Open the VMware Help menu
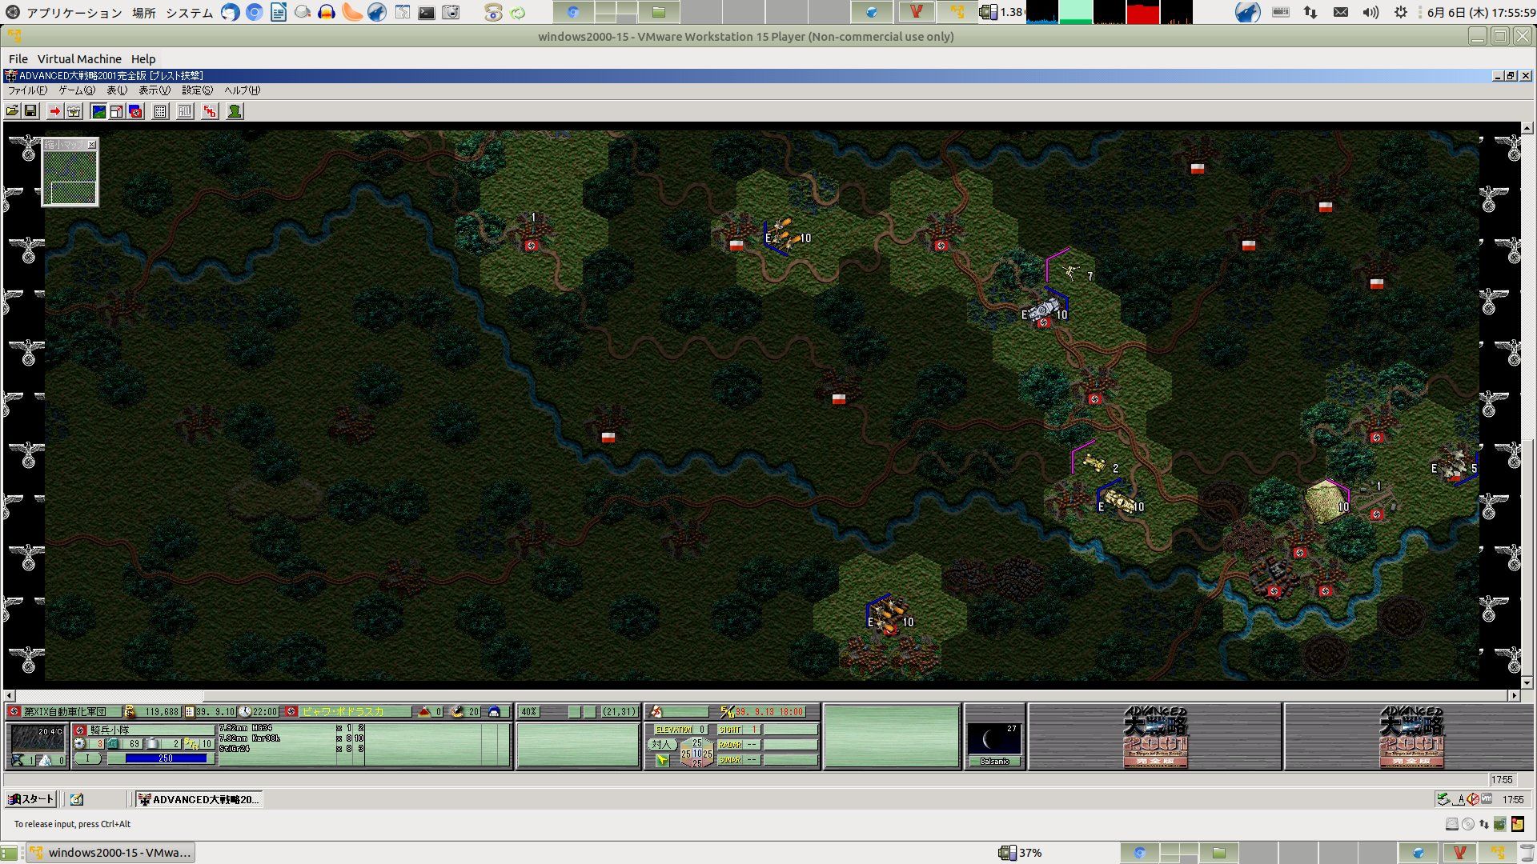Viewport: 1537px width, 864px height. [x=143, y=59]
